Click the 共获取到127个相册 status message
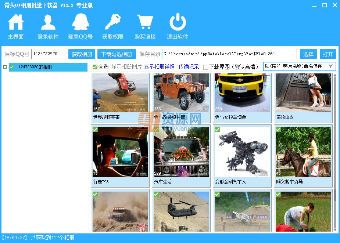 coord(53,238)
